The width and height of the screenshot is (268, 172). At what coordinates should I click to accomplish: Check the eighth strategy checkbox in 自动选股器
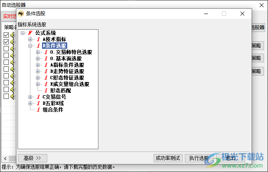pos(6,82)
